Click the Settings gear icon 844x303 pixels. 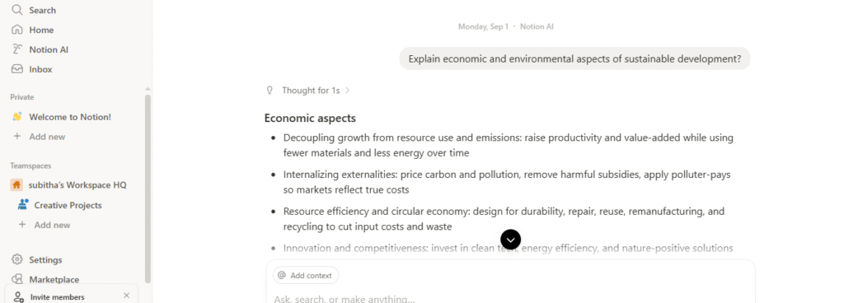point(17,259)
